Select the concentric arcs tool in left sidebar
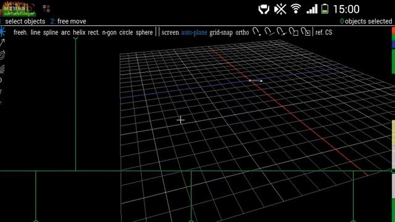 coord(2,68)
